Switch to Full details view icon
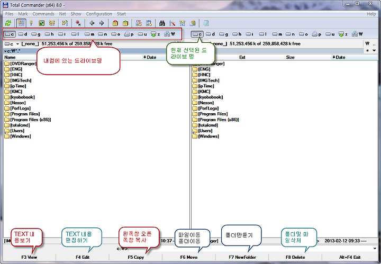Viewport: 381px width, 264px height. pyautogui.click(x=31, y=23)
